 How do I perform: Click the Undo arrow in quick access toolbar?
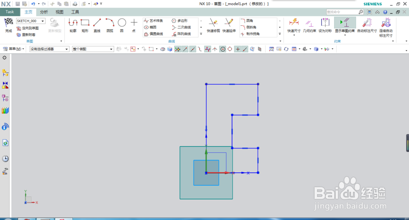(33, 4)
